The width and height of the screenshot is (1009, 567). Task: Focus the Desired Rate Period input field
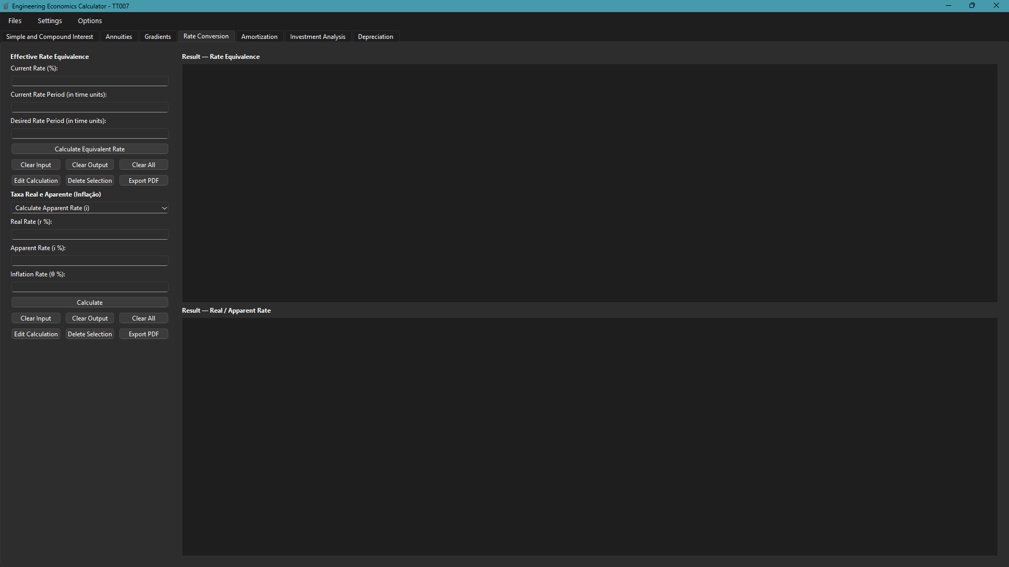click(x=90, y=133)
